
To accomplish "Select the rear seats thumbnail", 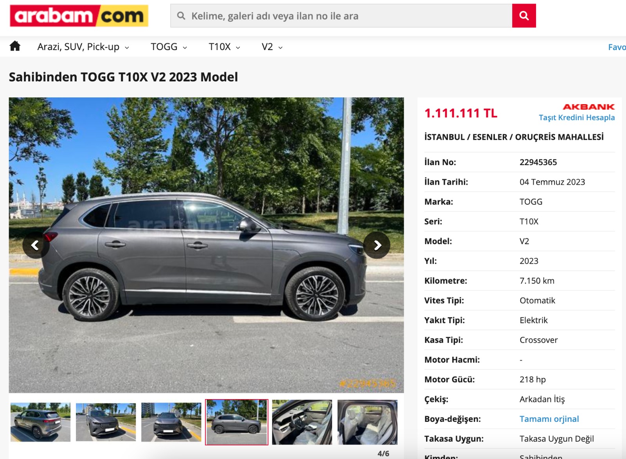I will [x=367, y=422].
